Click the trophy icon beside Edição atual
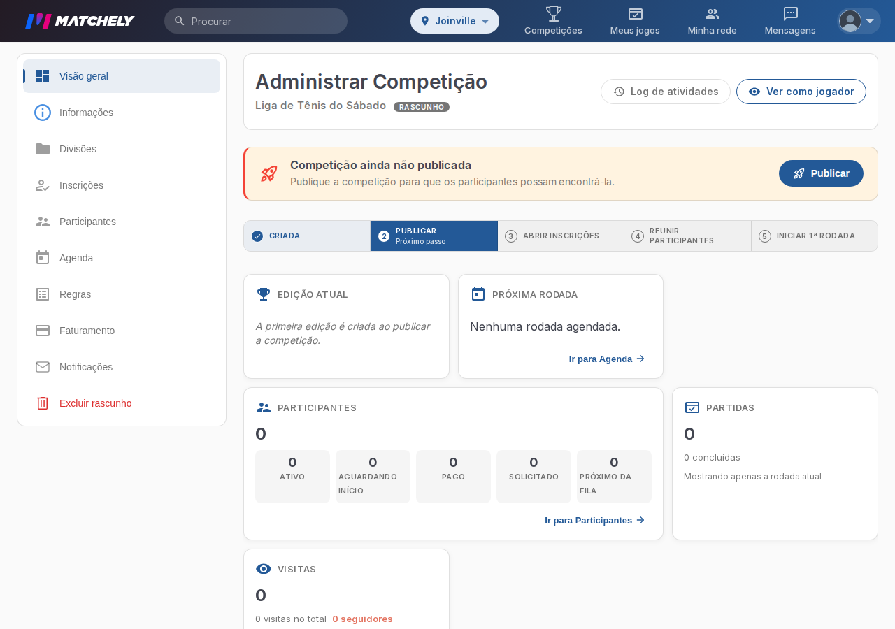The image size is (895, 629). 264,294
